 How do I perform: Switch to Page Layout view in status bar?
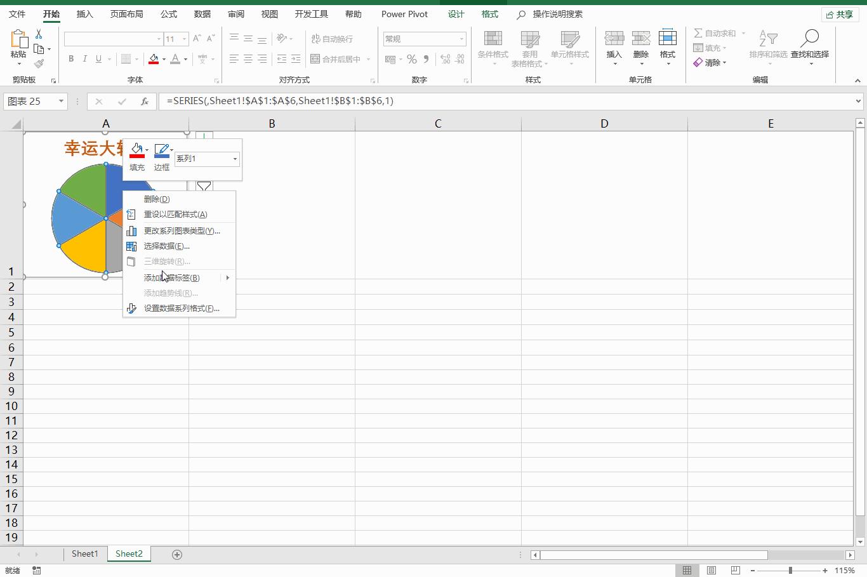coord(711,570)
